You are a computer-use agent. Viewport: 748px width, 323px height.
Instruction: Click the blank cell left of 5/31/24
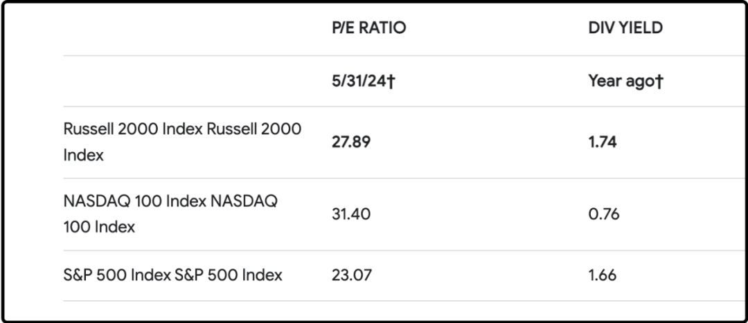[x=194, y=82]
